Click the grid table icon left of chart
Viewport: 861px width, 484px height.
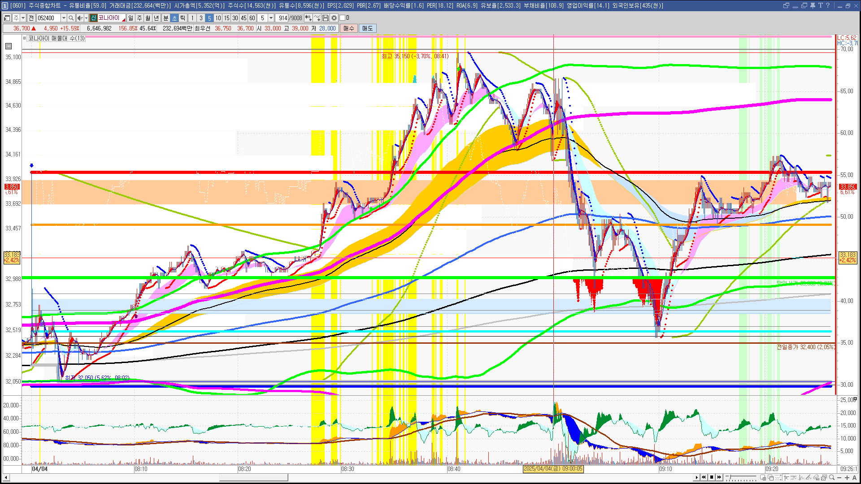coord(9,46)
